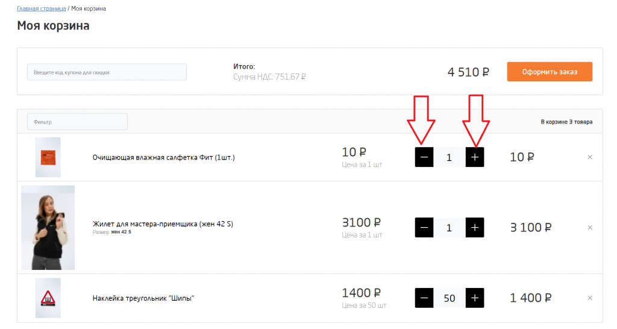Open Жилет для мастера-приемщика product name
The width and height of the screenshot is (617, 329).
[x=163, y=224]
